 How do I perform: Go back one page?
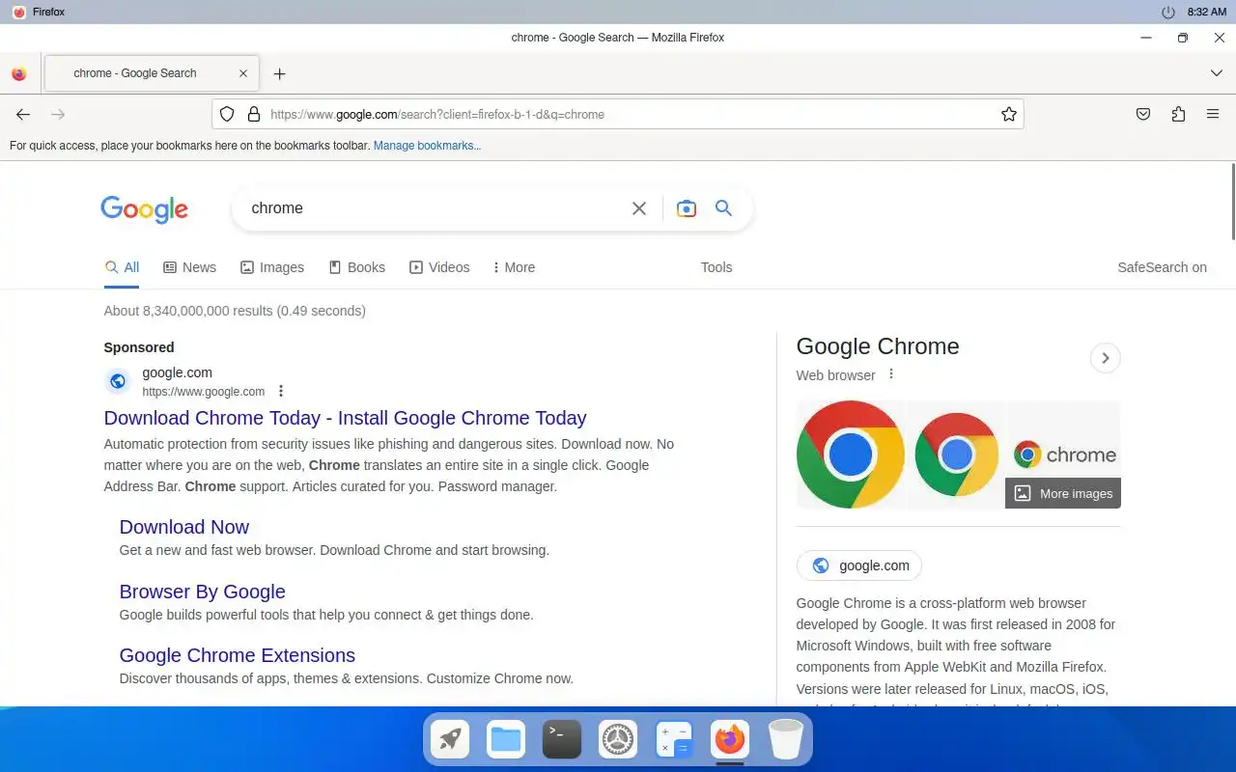pyautogui.click(x=23, y=114)
